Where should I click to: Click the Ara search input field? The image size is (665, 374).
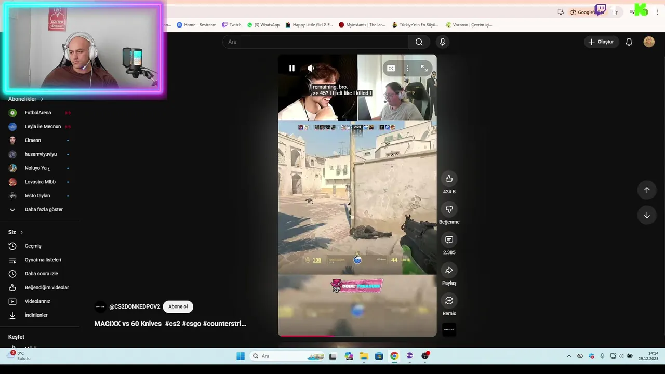pyautogui.click(x=315, y=42)
